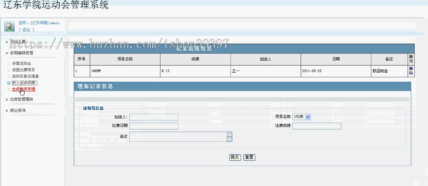Click the blue icon beside 录入记录成绩
This screenshot has height=186, width=428.
pyautogui.click(x=9, y=83)
